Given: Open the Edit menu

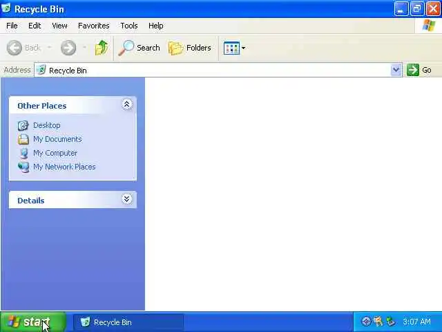Looking at the screenshot, I should click(35, 26).
